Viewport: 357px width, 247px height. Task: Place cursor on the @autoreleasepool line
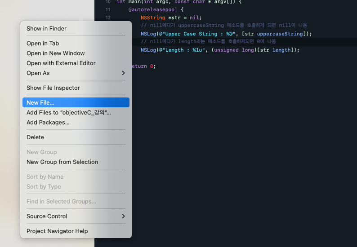(x=156, y=9)
